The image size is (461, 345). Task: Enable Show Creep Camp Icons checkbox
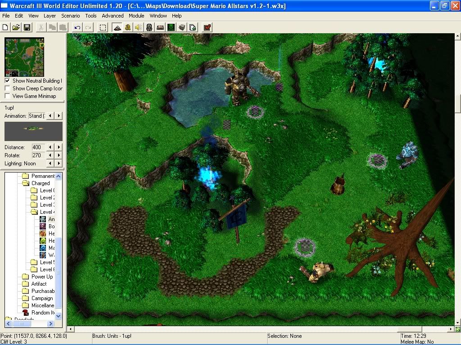[8, 88]
